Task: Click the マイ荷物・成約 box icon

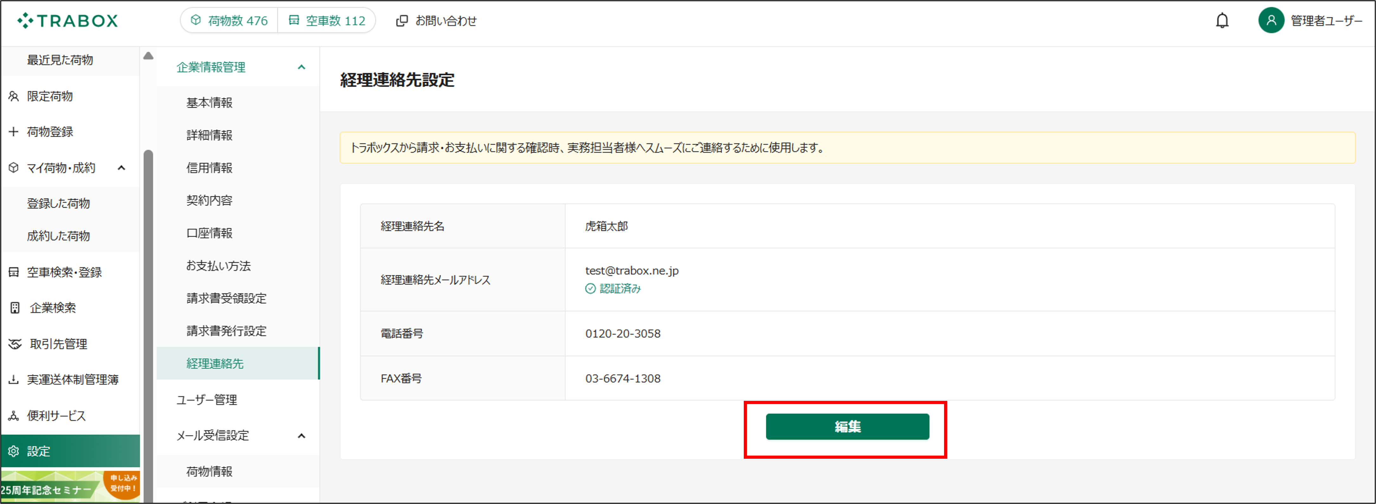Action: 13,167
